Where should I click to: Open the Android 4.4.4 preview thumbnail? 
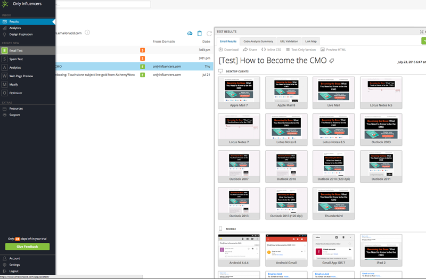click(239, 250)
